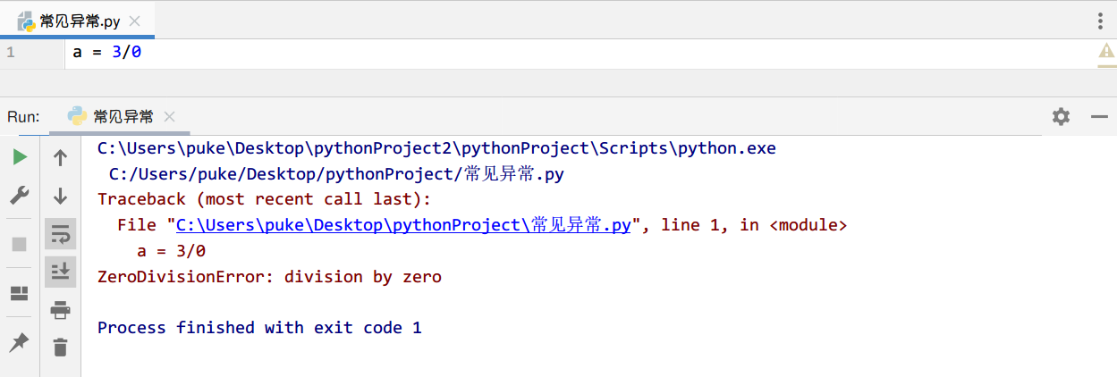The height and width of the screenshot is (377, 1117).
Task: Click the warning triangle in editor corner
Action: (x=1106, y=54)
